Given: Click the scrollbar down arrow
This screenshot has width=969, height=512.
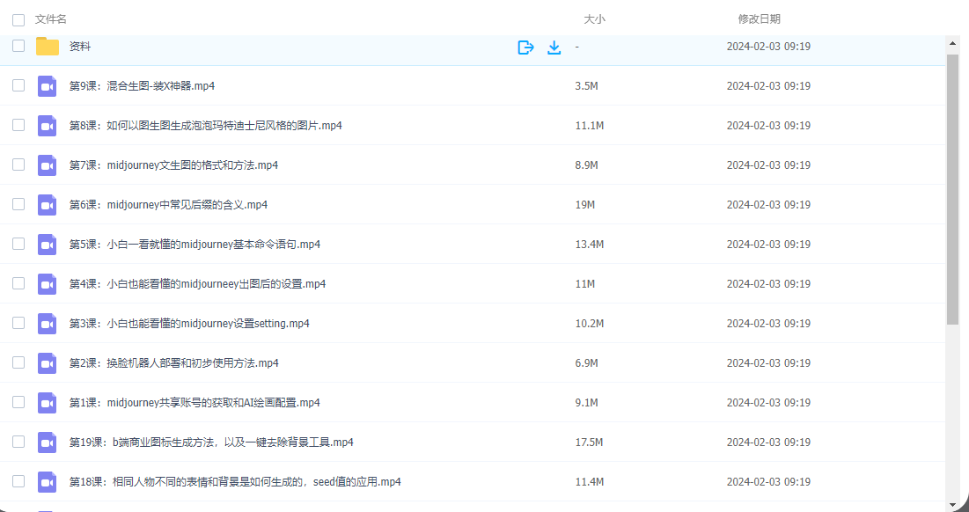Looking at the screenshot, I should 952,505.
